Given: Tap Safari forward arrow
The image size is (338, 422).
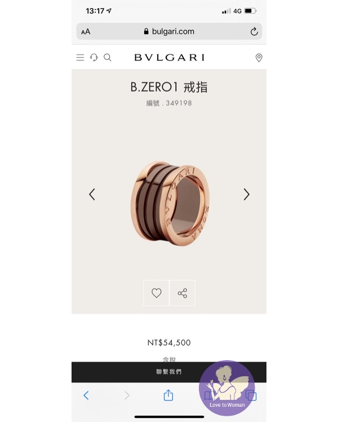Looking at the screenshot, I should pyautogui.click(x=127, y=396).
